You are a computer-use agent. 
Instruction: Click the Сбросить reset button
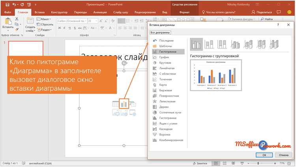[x=45, y=24]
